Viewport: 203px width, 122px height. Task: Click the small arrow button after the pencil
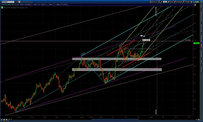(x=11, y=120)
